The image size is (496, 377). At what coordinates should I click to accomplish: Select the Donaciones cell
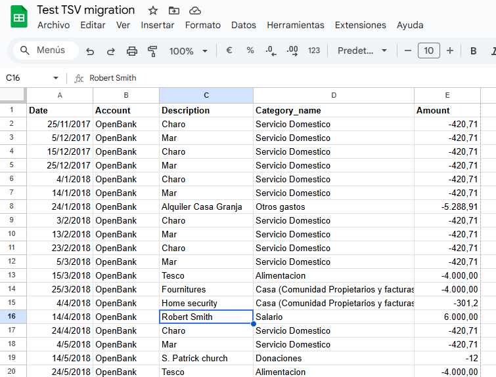[x=334, y=358]
